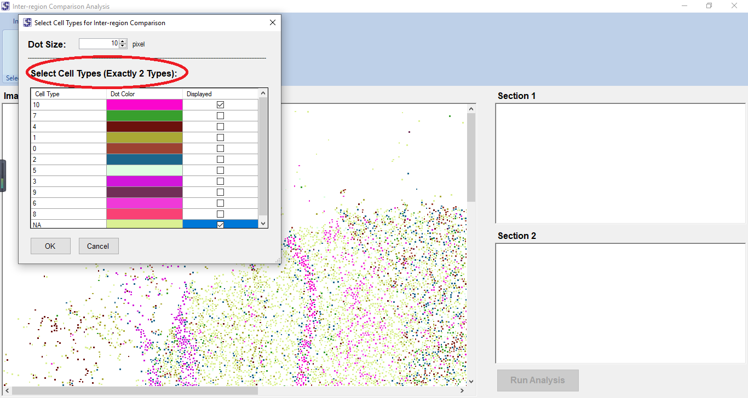748x398 pixels.
Task: Uncheck the Displayed box for NA row
Action: tap(220, 225)
